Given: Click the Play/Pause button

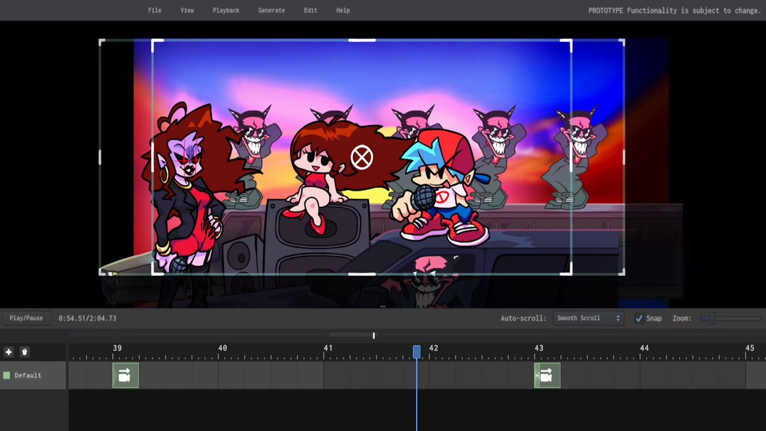Looking at the screenshot, I should point(26,318).
